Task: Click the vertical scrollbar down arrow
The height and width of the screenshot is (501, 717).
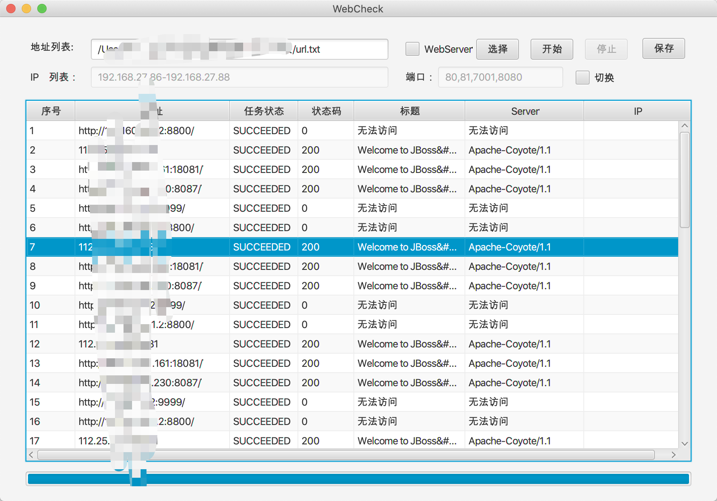Action: coord(684,444)
